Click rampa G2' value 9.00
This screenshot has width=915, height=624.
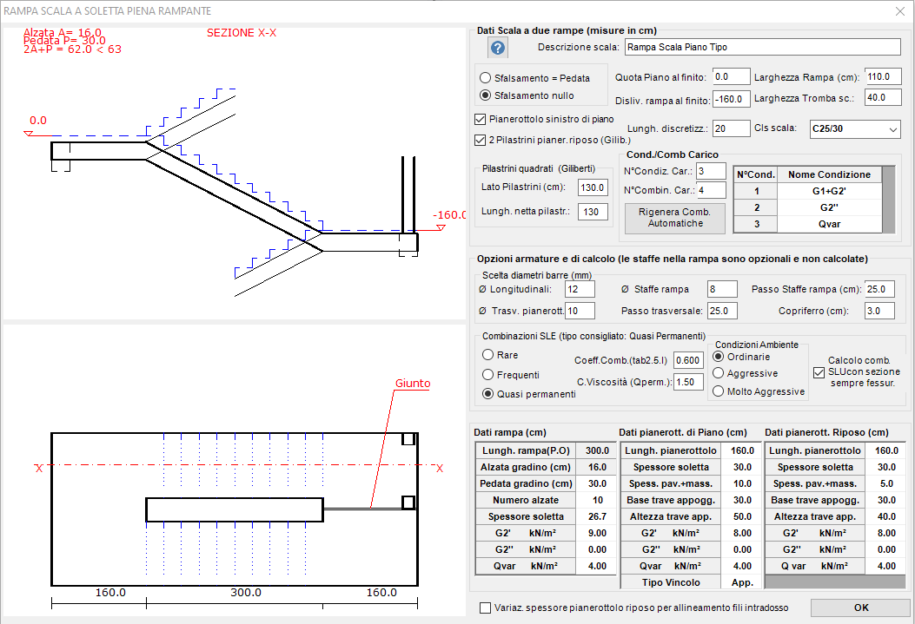(x=596, y=533)
